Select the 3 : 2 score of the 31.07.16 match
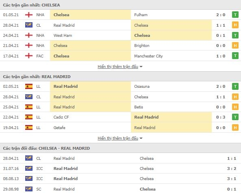Viewport: 241px width, 193px height. [232, 168]
